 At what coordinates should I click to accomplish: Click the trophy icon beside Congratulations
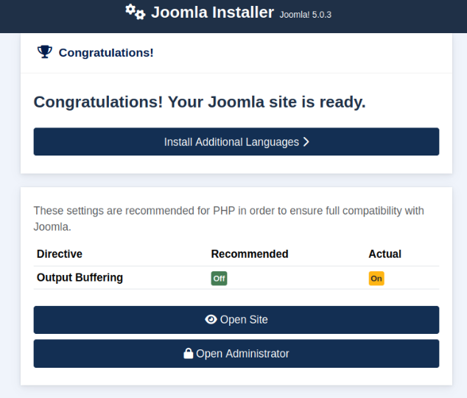45,52
